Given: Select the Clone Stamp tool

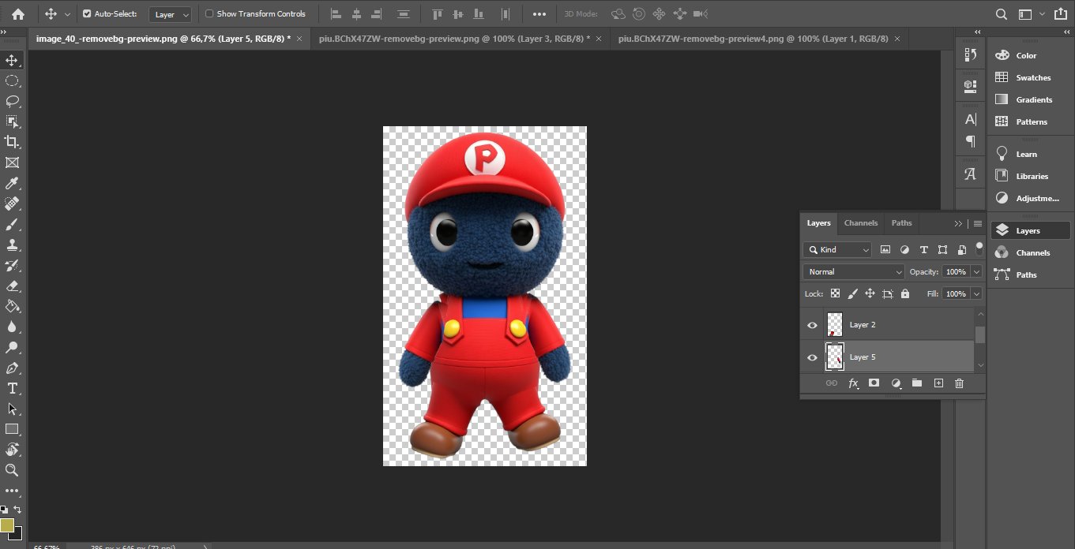Looking at the screenshot, I should tap(12, 245).
